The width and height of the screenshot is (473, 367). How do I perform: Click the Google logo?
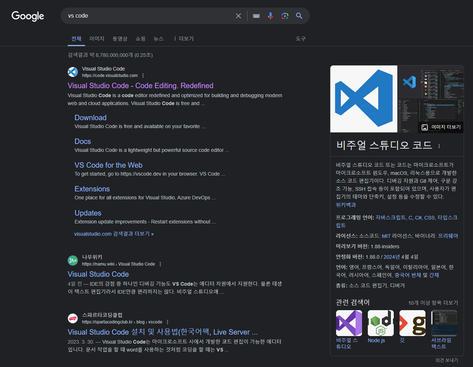[x=28, y=16]
